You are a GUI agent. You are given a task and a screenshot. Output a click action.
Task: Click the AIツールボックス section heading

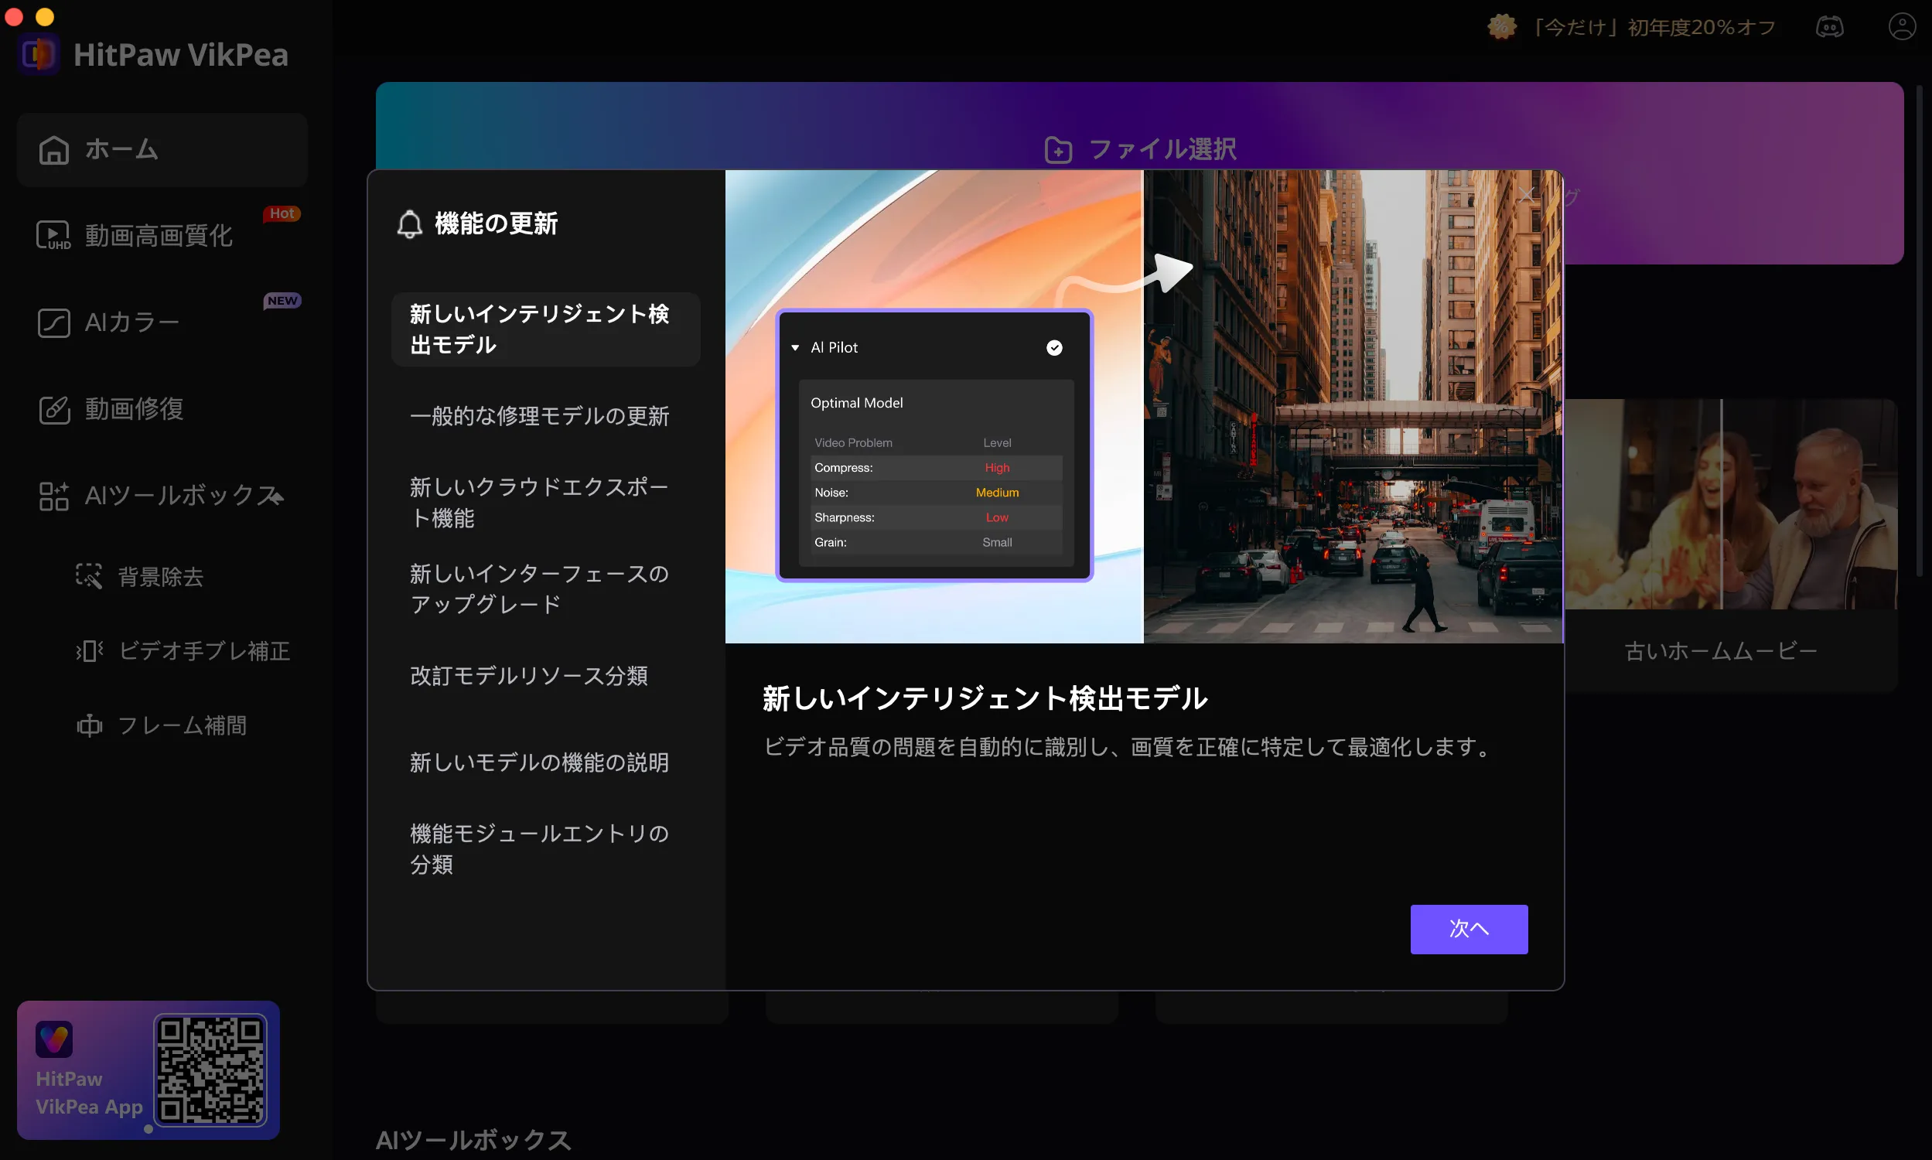(x=473, y=1140)
